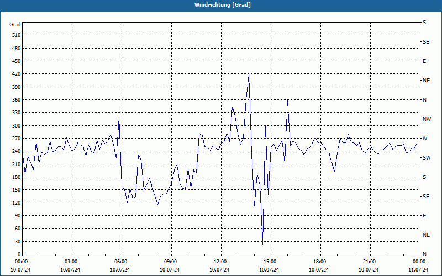The width and height of the screenshot is (442, 276).
Task: Select the 0 y-axis value
Action: 19,254
